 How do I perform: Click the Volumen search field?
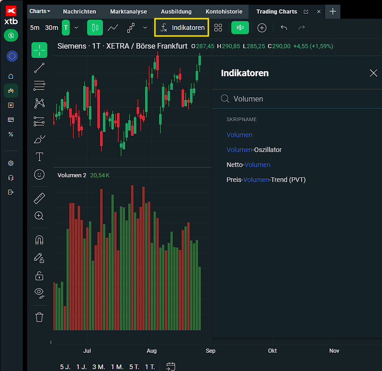pyautogui.click(x=297, y=99)
